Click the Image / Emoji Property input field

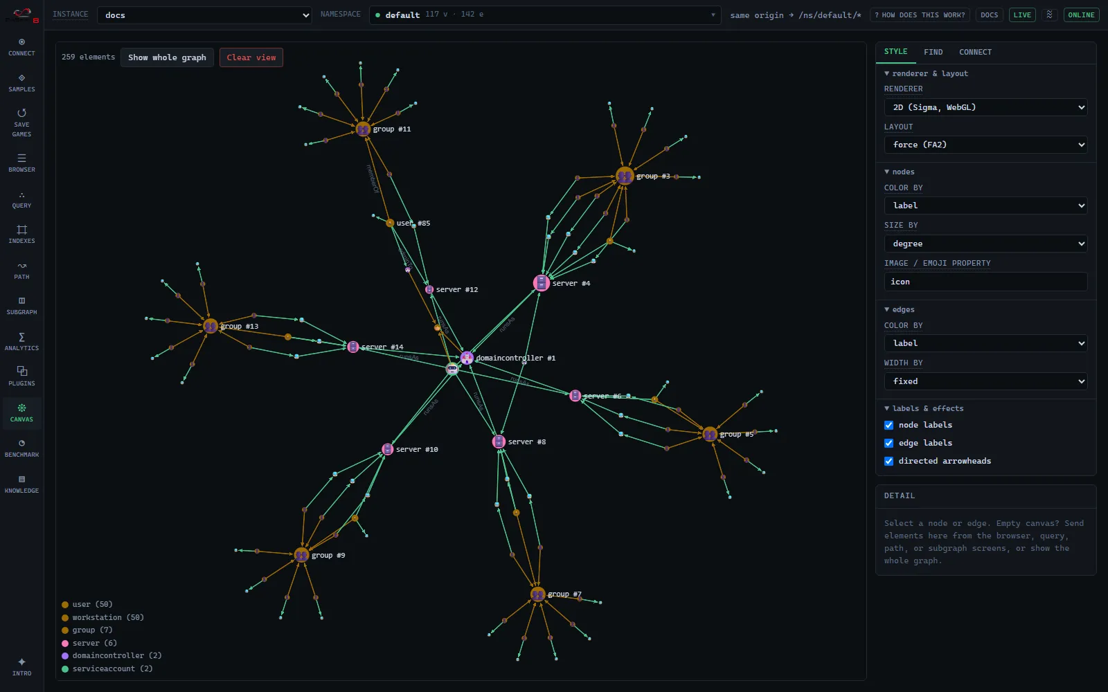tap(985, 282)
